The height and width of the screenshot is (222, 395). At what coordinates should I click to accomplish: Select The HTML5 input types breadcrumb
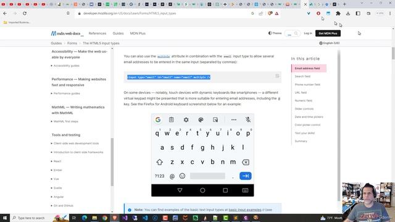101,43
